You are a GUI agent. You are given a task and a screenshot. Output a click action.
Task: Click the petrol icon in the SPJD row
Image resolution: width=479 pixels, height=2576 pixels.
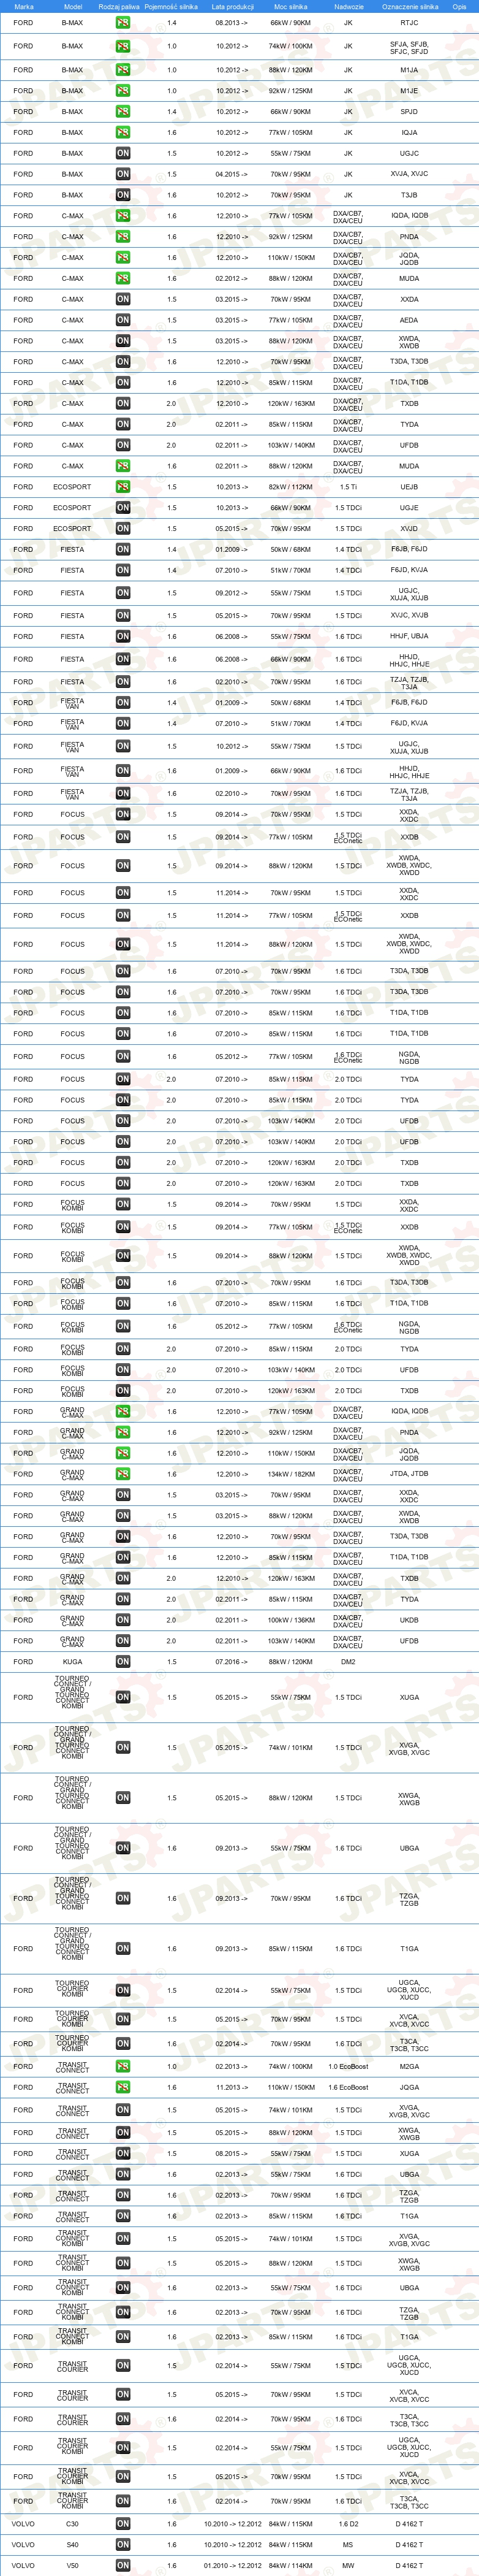click(123, 112)
